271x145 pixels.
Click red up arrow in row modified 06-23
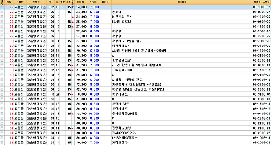73,27
